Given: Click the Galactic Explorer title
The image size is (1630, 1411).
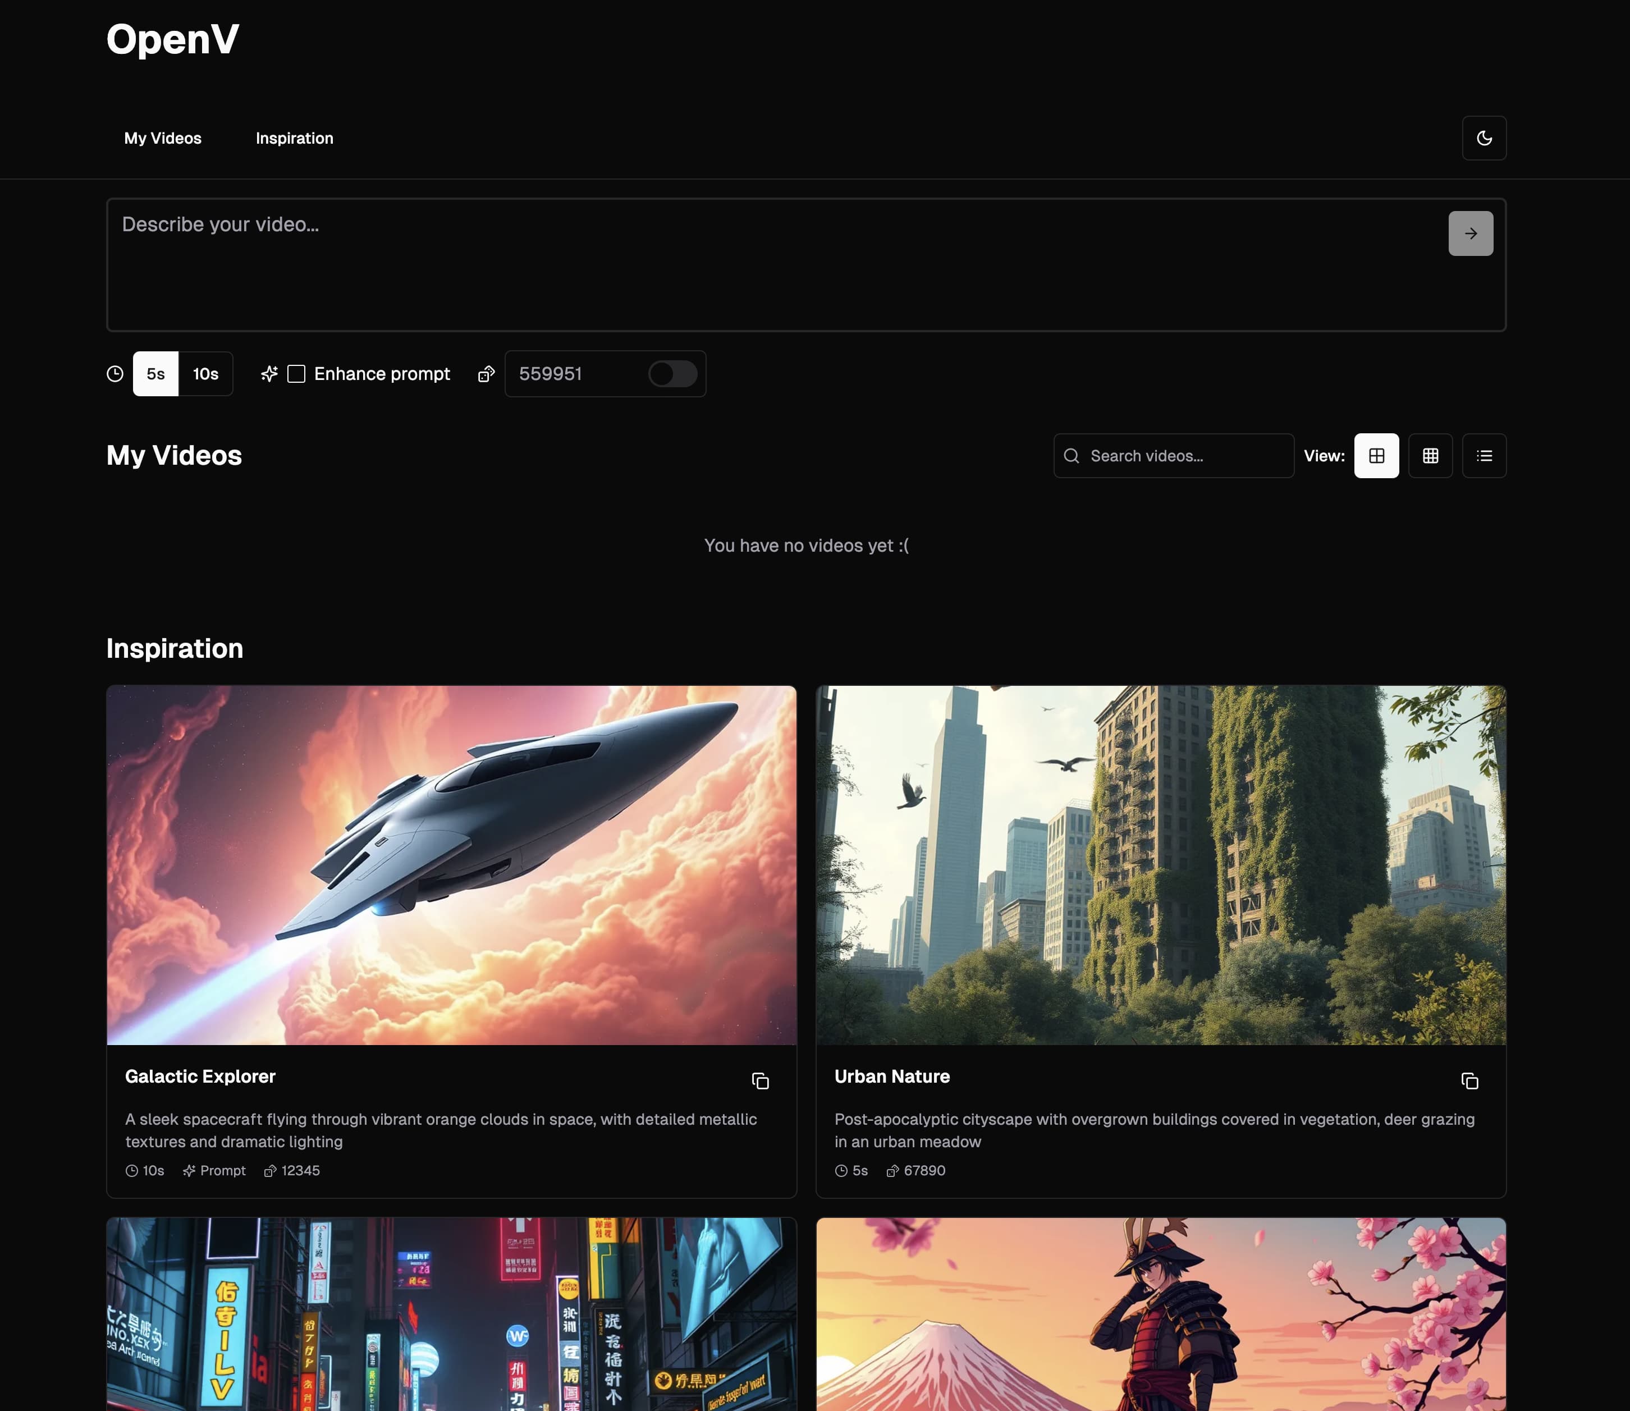Looking at the screenshot, I should (200, 1076).
